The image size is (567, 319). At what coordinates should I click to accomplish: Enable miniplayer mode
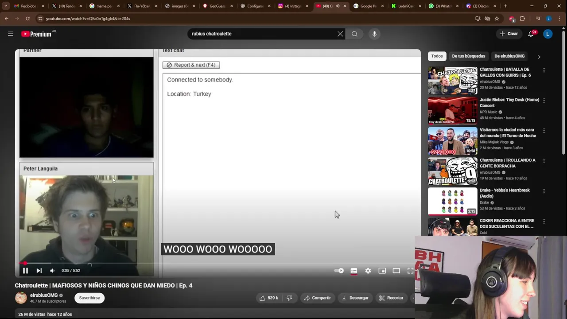point(382,271)
